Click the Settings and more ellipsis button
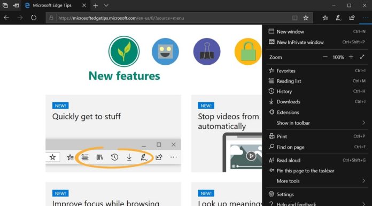 pyautogui.click(x=366, y=18)
